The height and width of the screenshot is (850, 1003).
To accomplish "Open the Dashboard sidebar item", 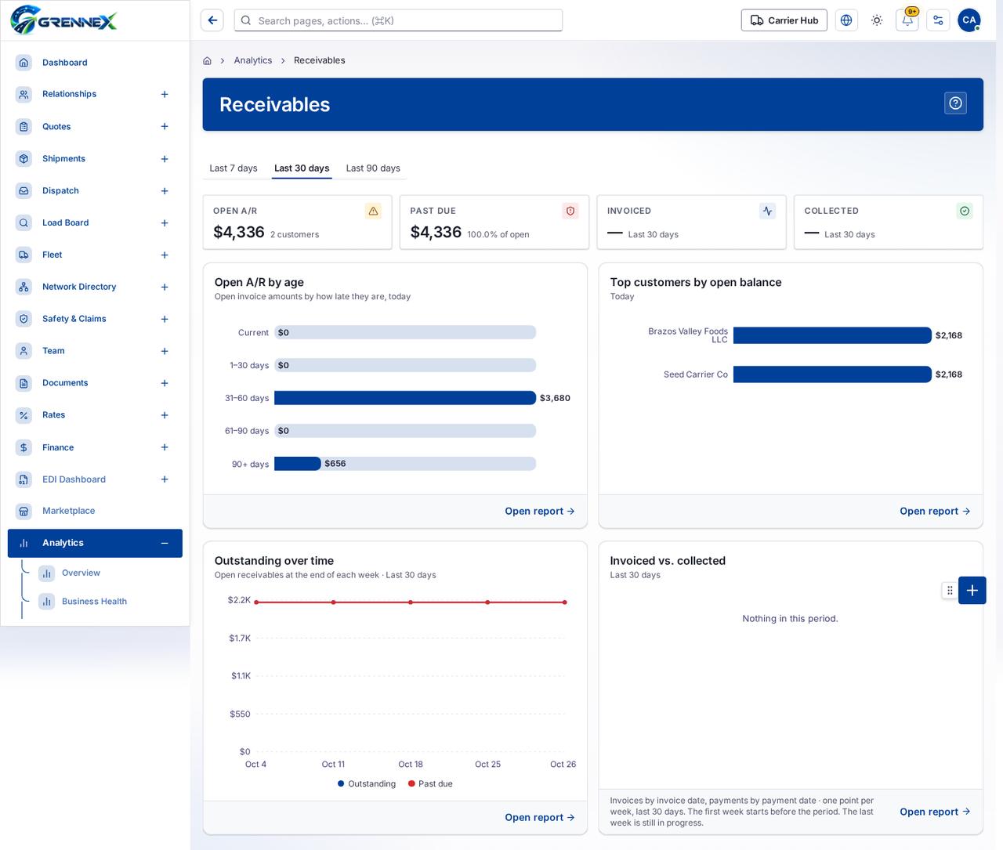I will tap(95, 63).
